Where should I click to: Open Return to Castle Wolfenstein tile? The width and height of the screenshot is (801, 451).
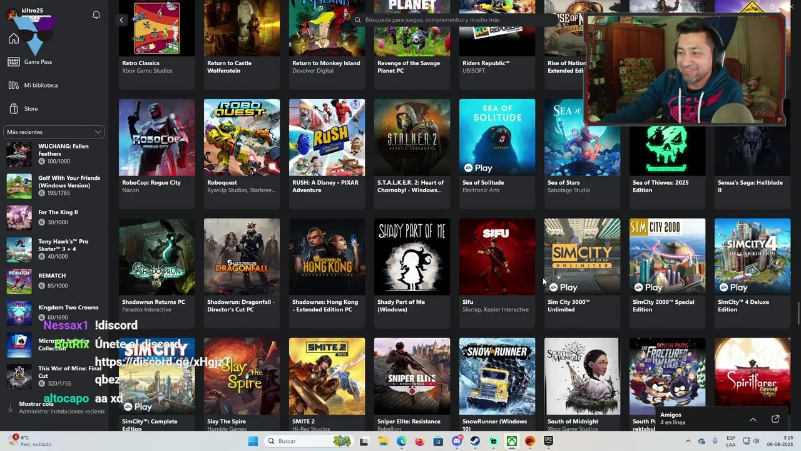tap(242, 44)
